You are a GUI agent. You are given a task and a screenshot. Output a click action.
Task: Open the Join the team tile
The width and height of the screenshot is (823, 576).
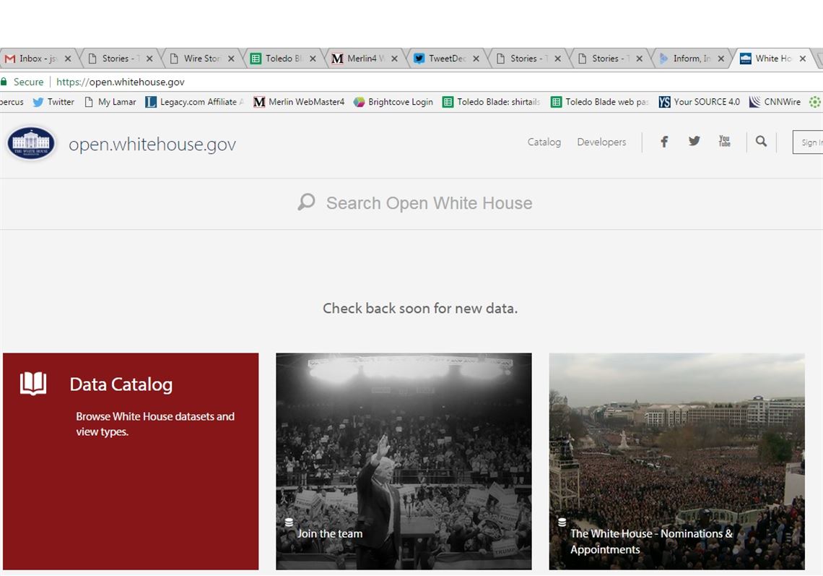pyautogui.click(x=404, y=461)
